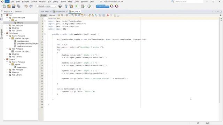Click the Search input field in title bar
Screen dimensions: 223x125
click(189, 1)
